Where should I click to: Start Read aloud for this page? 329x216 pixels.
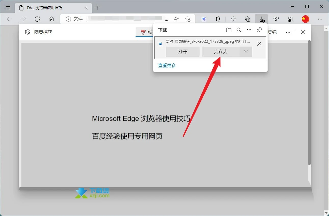tap(176, 19)
